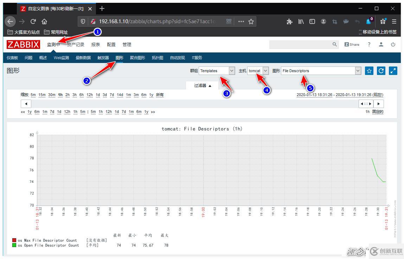The image size is (404, 259).
Task: Open the QR code icon in address bar
Action: [229, 21]
